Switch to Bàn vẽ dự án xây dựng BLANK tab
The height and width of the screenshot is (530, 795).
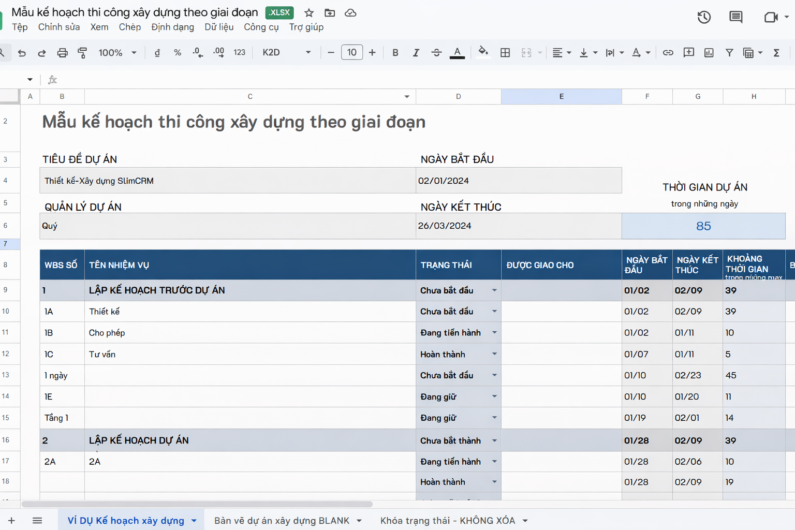coord(282,521)
